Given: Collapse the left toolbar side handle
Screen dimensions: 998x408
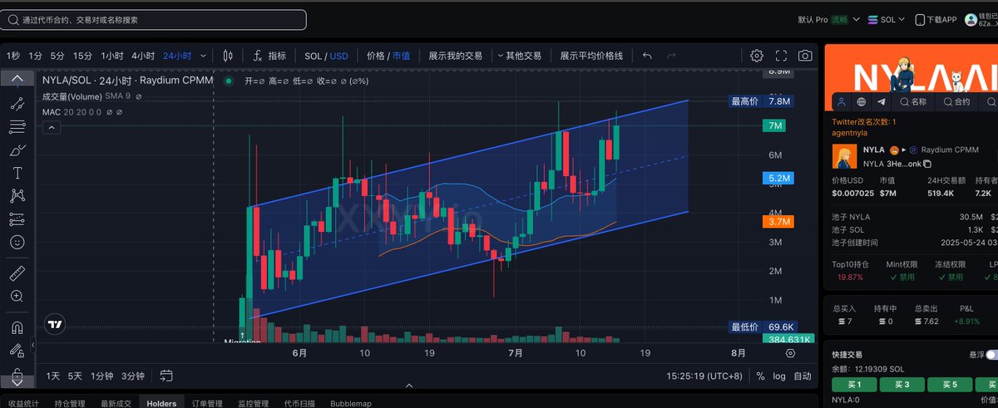Looking at the screenshot, I should point(34,344).
